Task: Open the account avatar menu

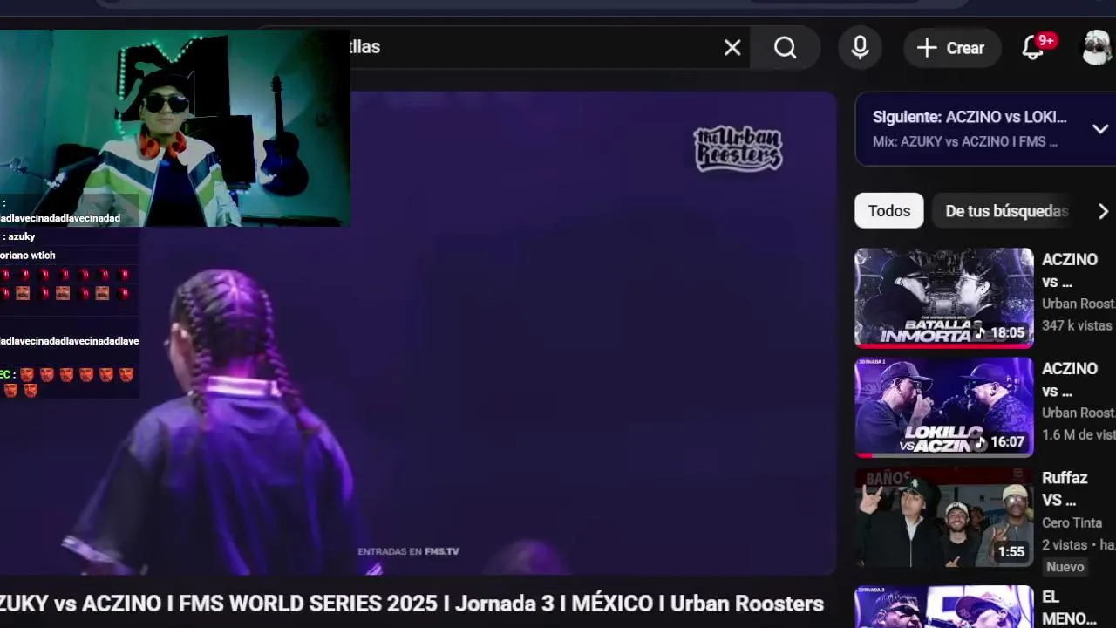Action: tap(1097, 48)
